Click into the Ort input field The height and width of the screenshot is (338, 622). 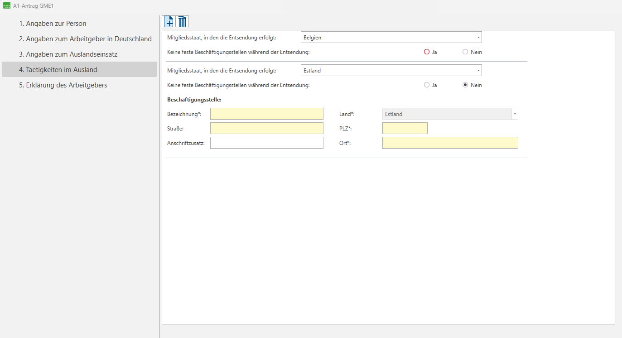pos(450,143)
